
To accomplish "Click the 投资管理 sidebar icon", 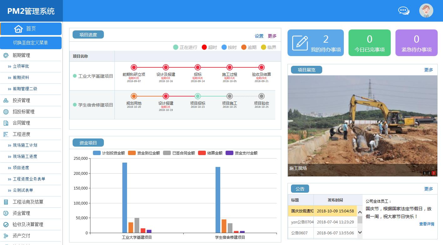I will point(6,101).
